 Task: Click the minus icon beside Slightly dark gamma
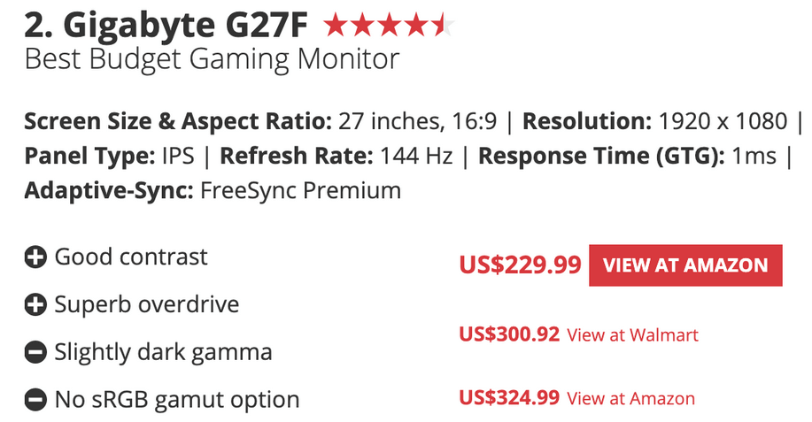point(35,352)
